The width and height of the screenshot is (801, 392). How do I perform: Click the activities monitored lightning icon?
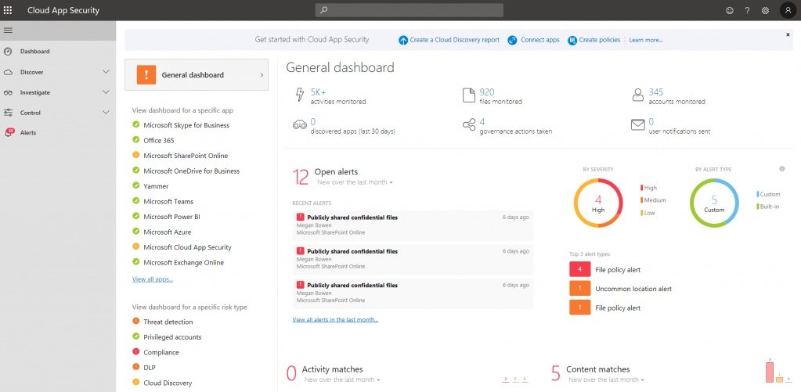[301, 95]
